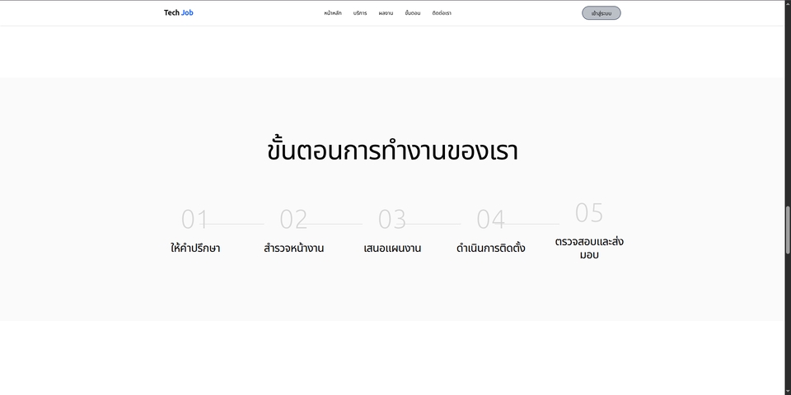Go to the บริการ menu item
The height and width of the screenshot is (395, 791).
(360, 13)
